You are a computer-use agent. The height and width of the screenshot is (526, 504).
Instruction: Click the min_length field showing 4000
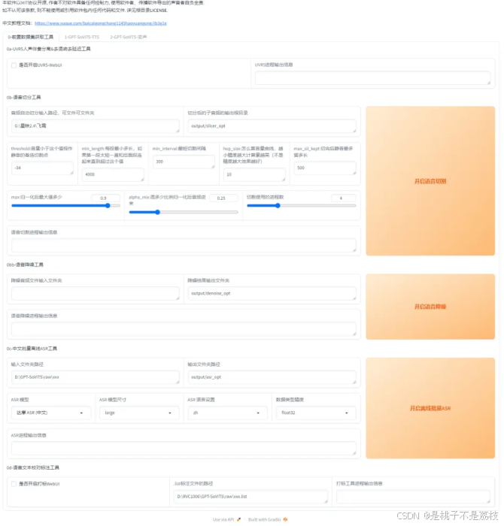[113, 174]
